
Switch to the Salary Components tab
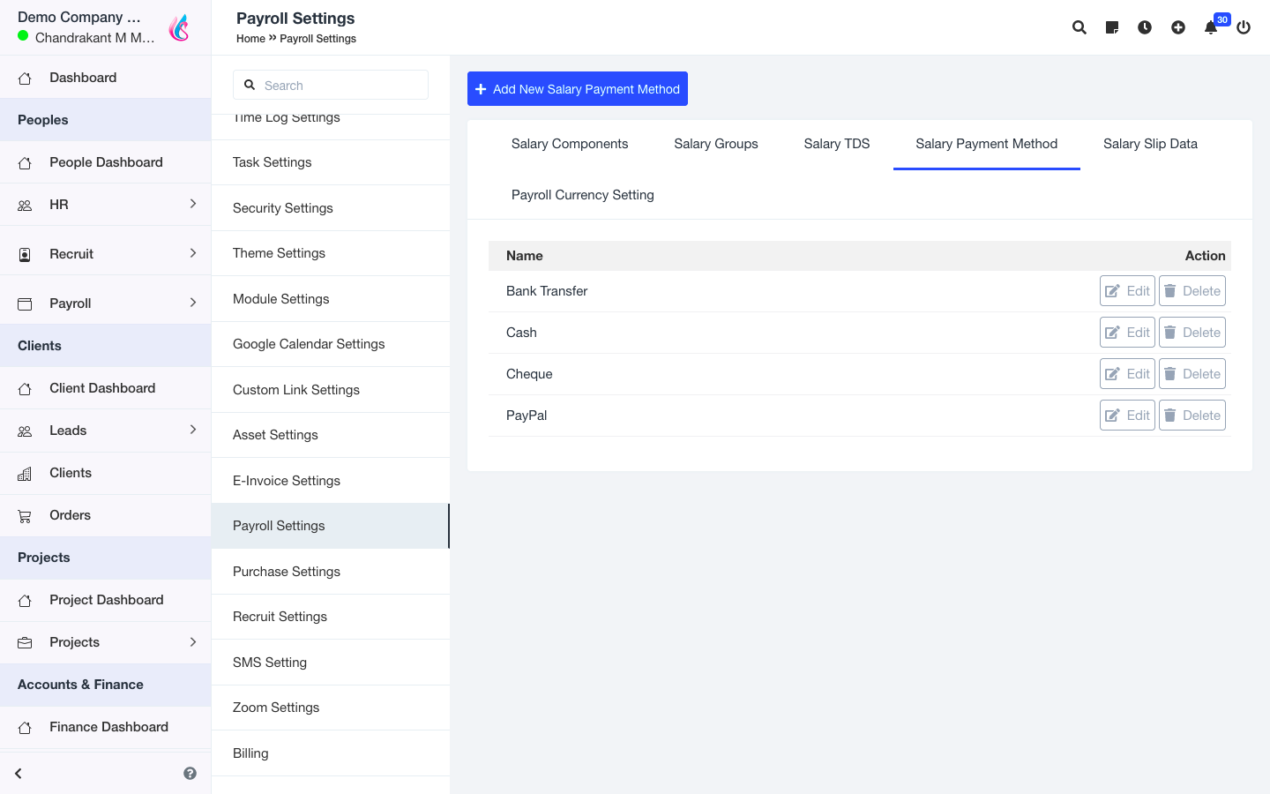[x=570, y=144]
